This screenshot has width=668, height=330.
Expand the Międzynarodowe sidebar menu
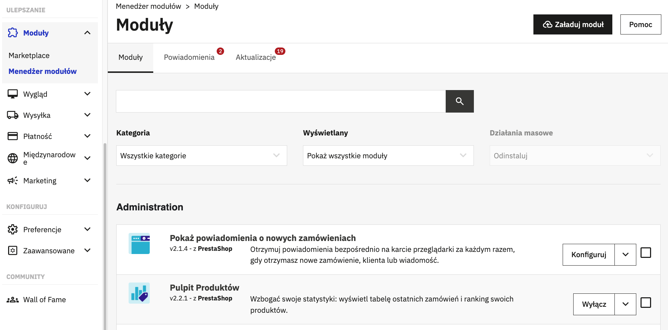pyautogui.click(x=87, y=158)
